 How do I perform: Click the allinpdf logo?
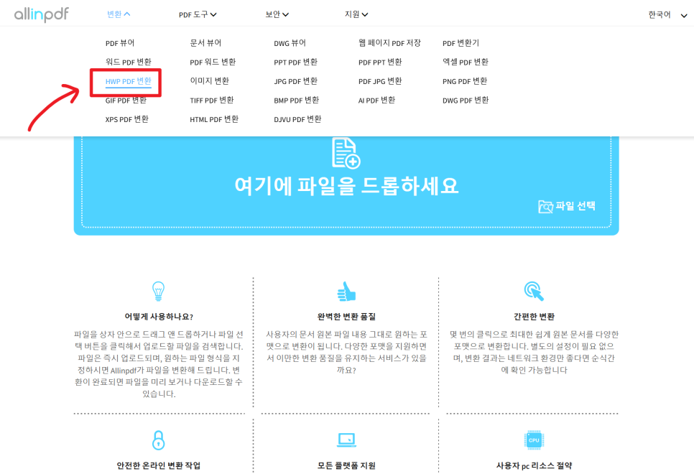click(42, 14)
